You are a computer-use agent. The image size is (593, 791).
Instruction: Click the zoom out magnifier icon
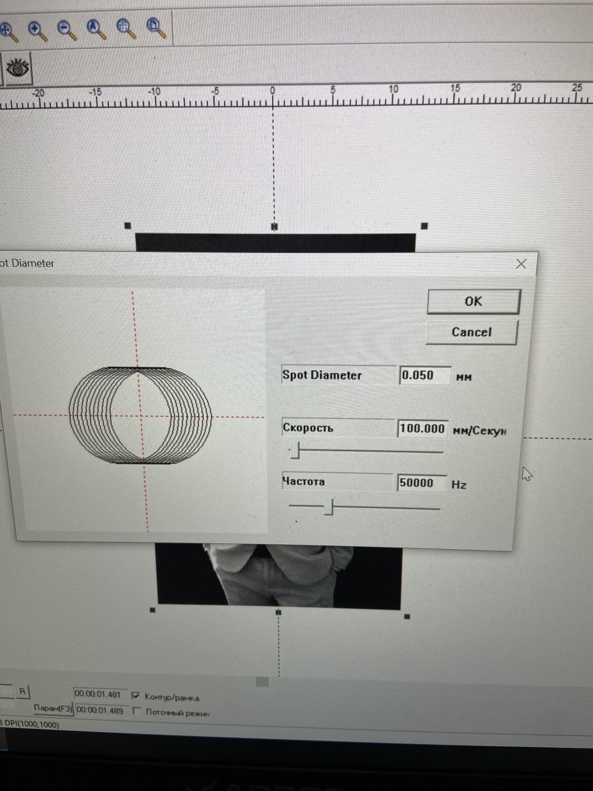click(x=66, y=30)
